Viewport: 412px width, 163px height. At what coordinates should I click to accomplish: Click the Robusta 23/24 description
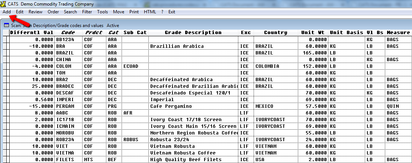coord(170,140)
